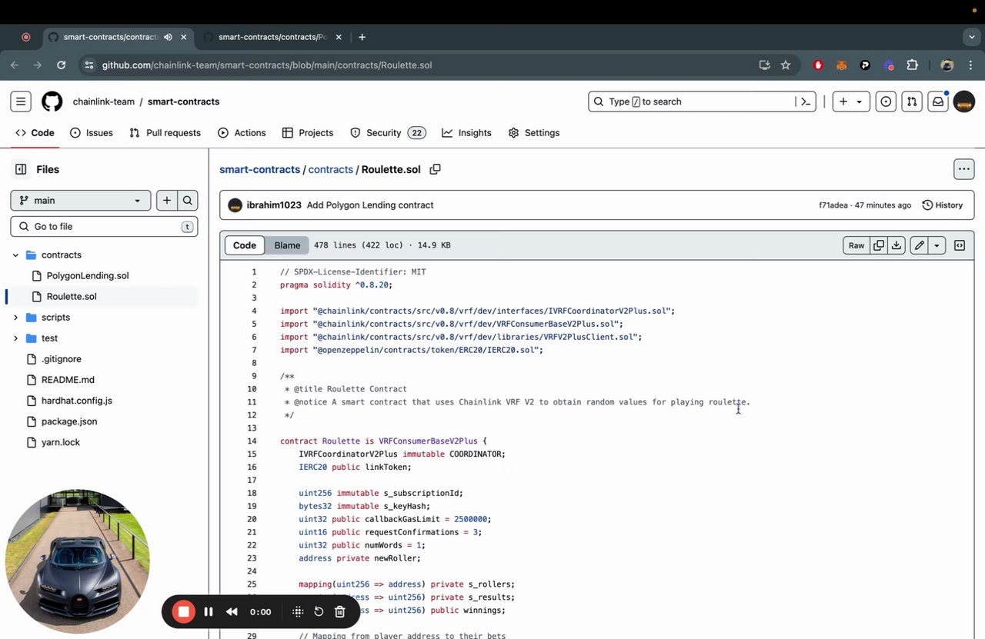The width and height of the screenshot is (985, 639).
Task: Open the Chrome Extensions puzzle icon
Action: 913,65
